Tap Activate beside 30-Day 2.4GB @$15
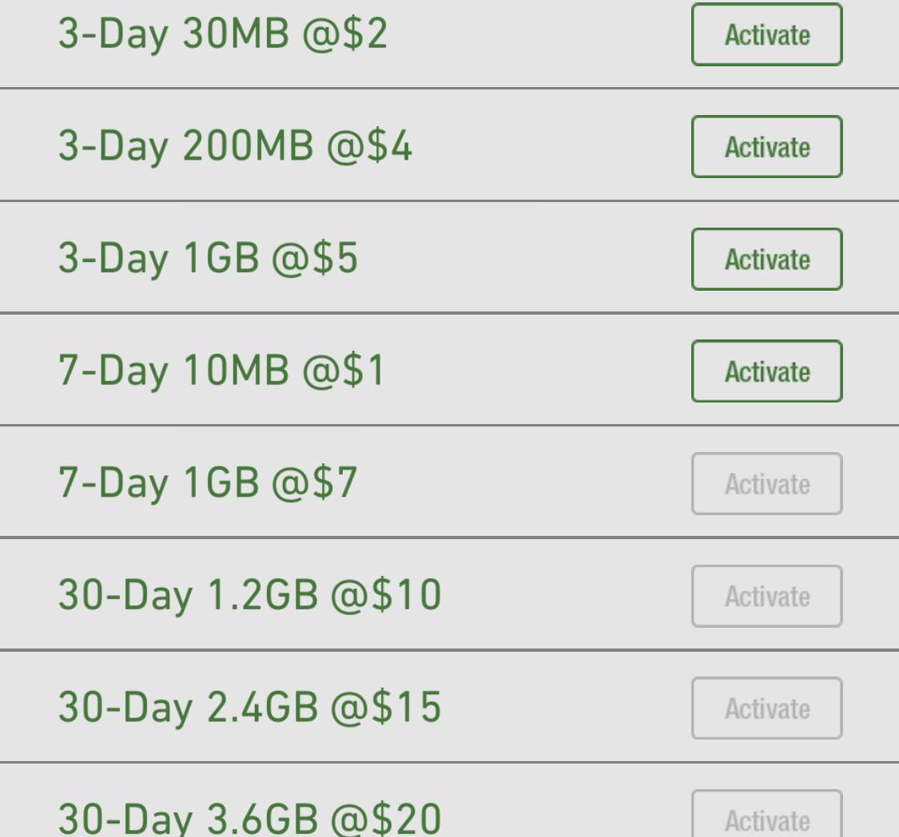The width and height of the screenshot is (899, 837). coord(766,708)
